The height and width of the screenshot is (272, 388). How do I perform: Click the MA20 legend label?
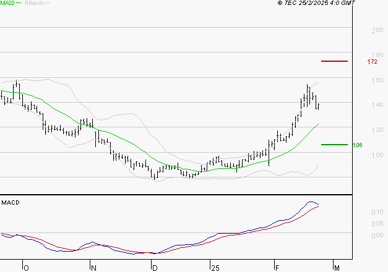pyautogui.click(x=7, y=2)
